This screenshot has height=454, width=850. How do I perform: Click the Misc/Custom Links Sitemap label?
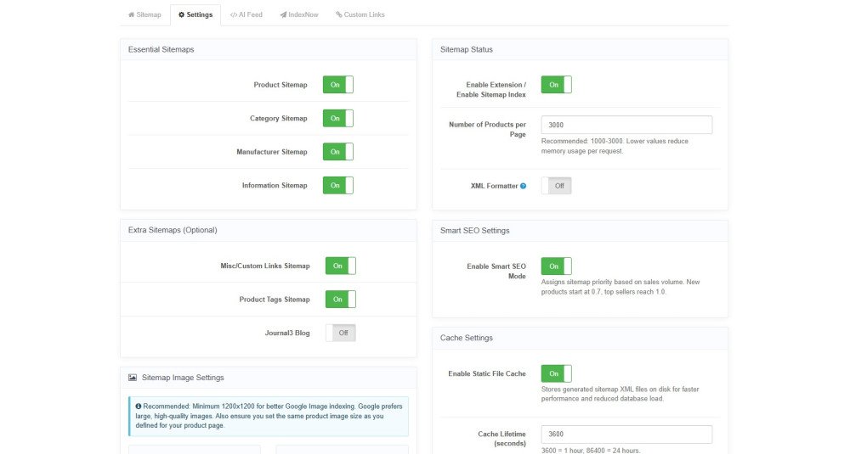tap(265, 266)
